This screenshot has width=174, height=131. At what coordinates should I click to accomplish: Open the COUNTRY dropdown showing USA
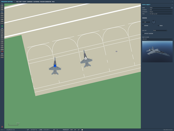(x=161, y=10)
